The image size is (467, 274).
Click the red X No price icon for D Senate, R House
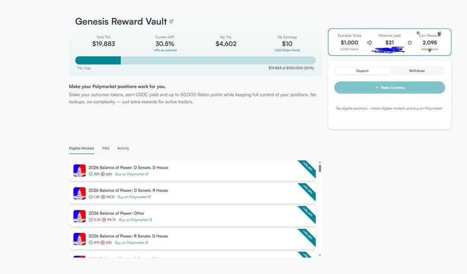pos(103,197)
